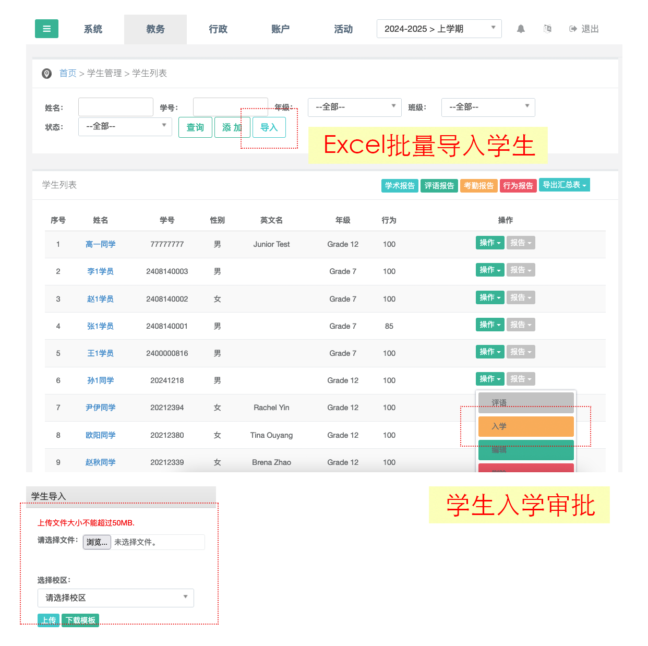Click the 行为 column header
The height and width of the screenshot is (646, 648).
pos(389,220)
